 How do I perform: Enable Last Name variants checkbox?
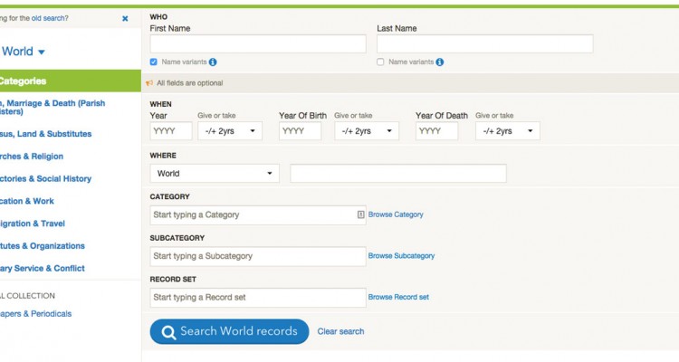380,62
